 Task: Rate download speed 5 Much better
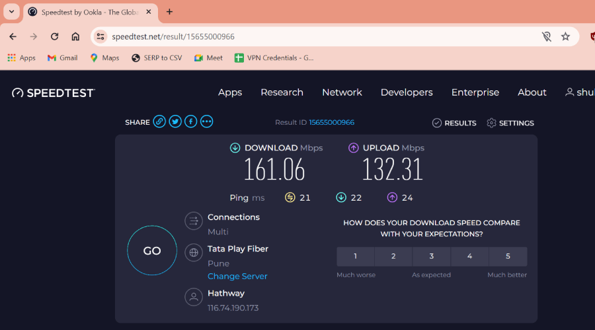click(x=508, y=256)
